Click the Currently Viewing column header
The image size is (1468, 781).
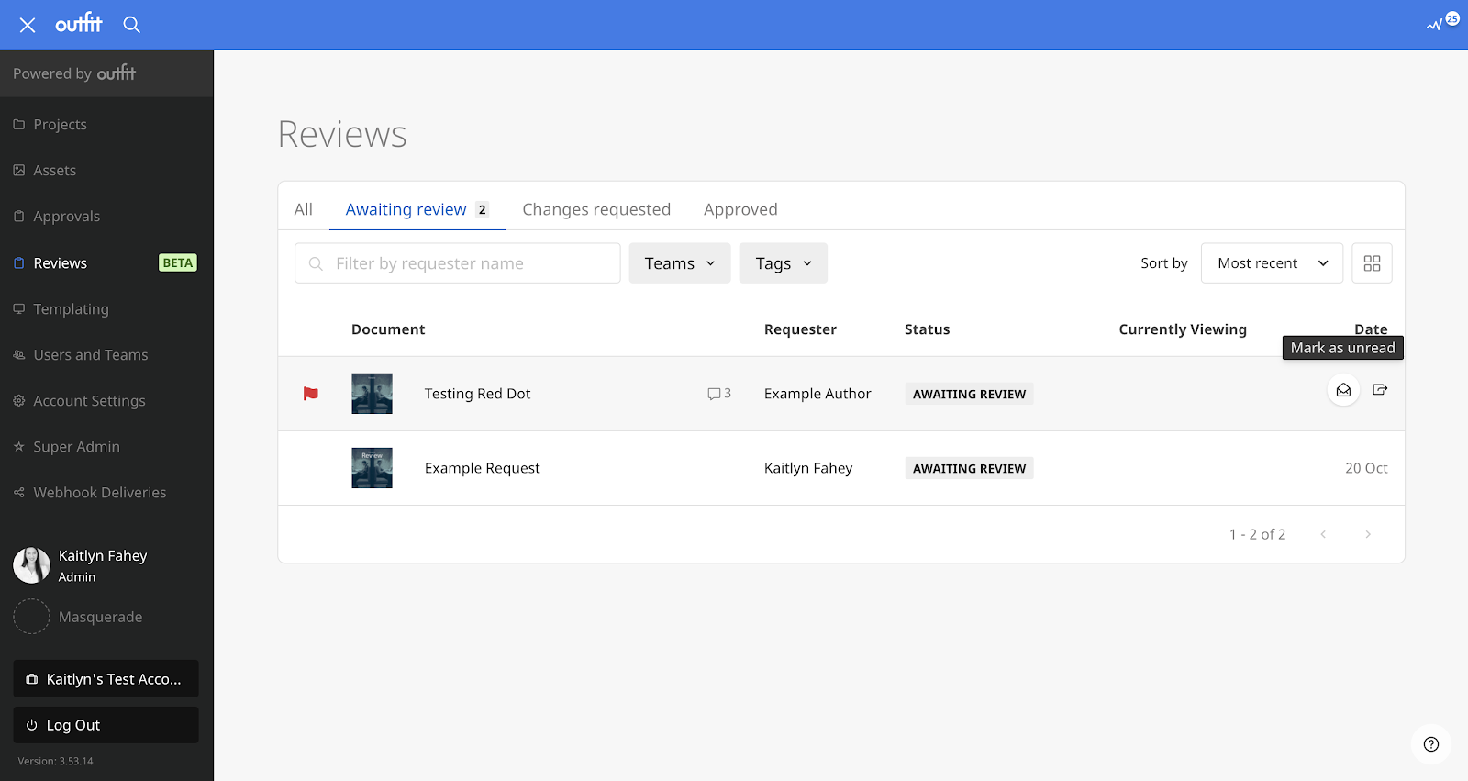point(1183,329)
